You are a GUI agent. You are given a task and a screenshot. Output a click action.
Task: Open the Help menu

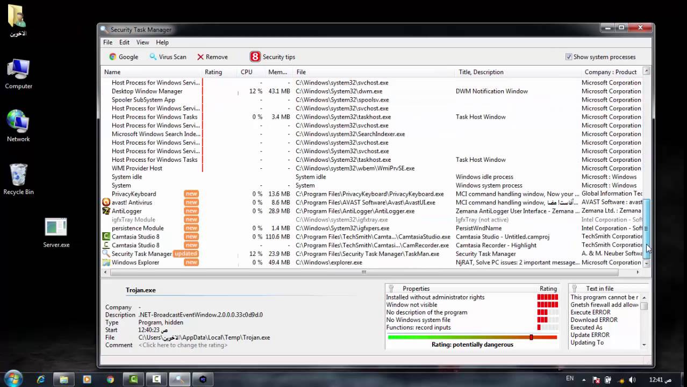162,42
